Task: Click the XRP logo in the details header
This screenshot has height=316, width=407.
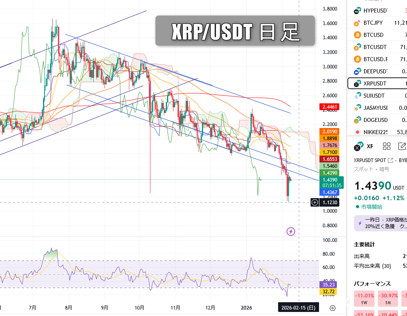Action: [x=358, y=147]
